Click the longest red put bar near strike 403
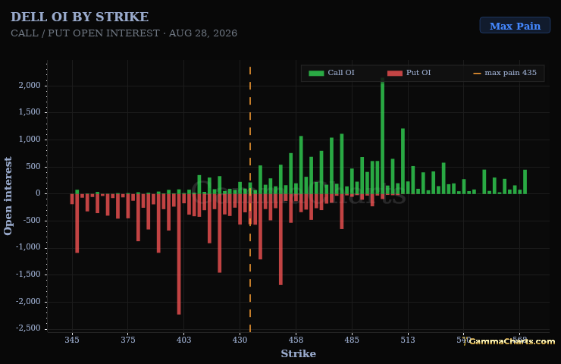Screen dimensions: 561x364 tap(179, 254)
